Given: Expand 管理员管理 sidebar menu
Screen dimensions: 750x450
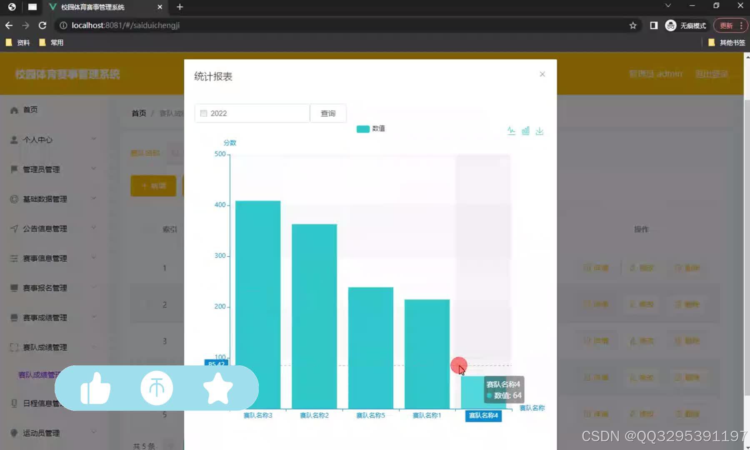Looking at the screenshot, I should click(54, 169).
